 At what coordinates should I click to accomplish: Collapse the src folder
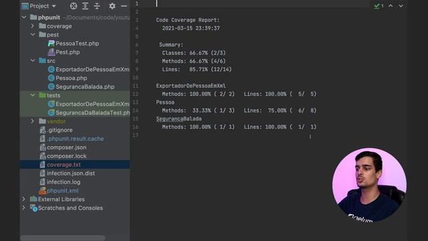pyautogui.click(x=33, y=61)
